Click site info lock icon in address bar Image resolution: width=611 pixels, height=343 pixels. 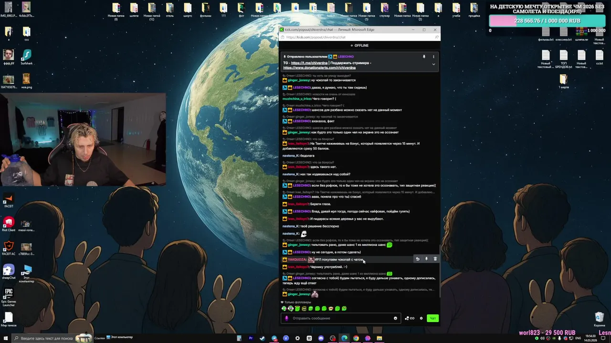coord(283,37)
